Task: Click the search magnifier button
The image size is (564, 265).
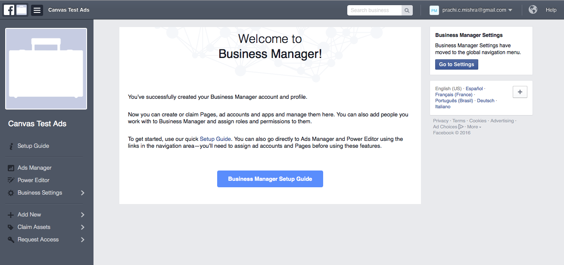Action: click(407, 10)
